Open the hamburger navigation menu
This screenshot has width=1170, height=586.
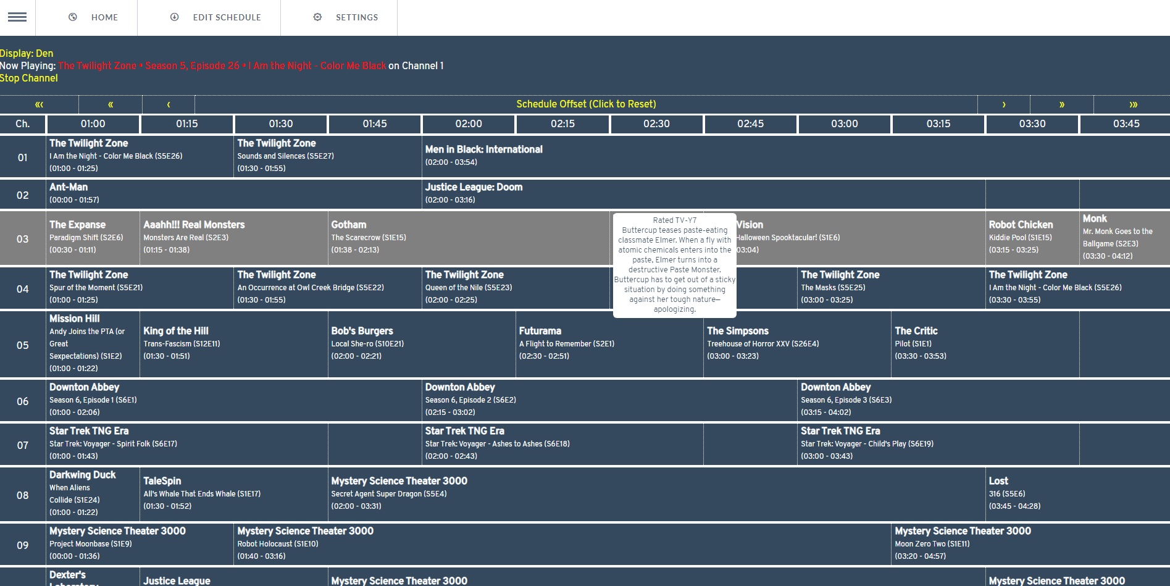click(17, 17)
